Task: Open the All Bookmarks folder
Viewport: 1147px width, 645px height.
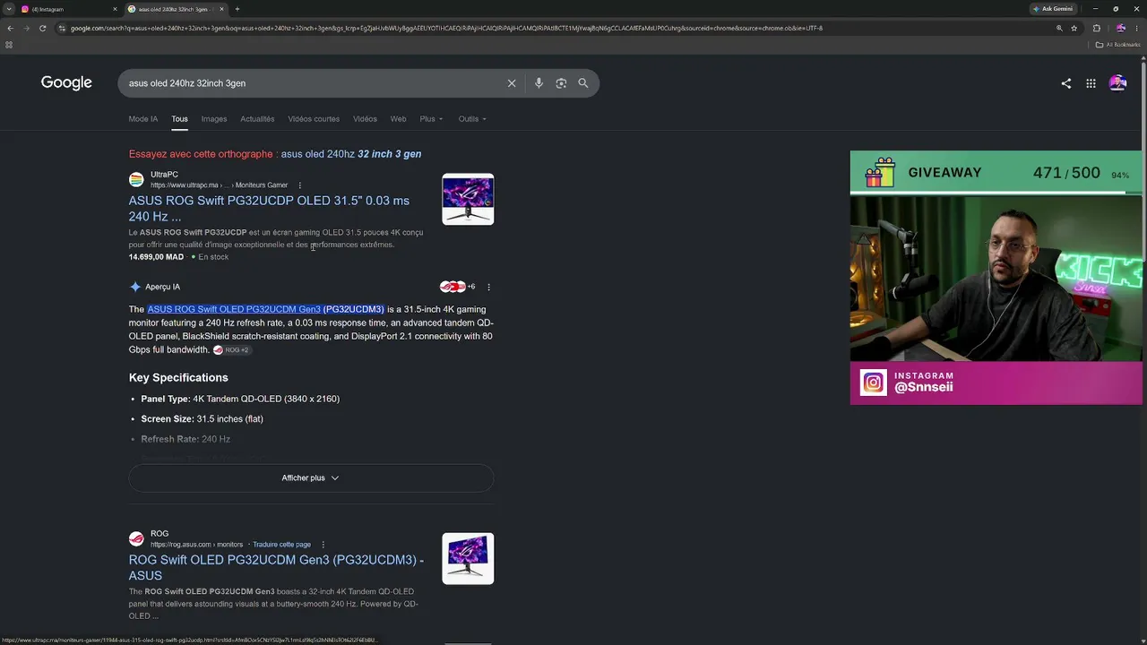Action: [1118, 45]
